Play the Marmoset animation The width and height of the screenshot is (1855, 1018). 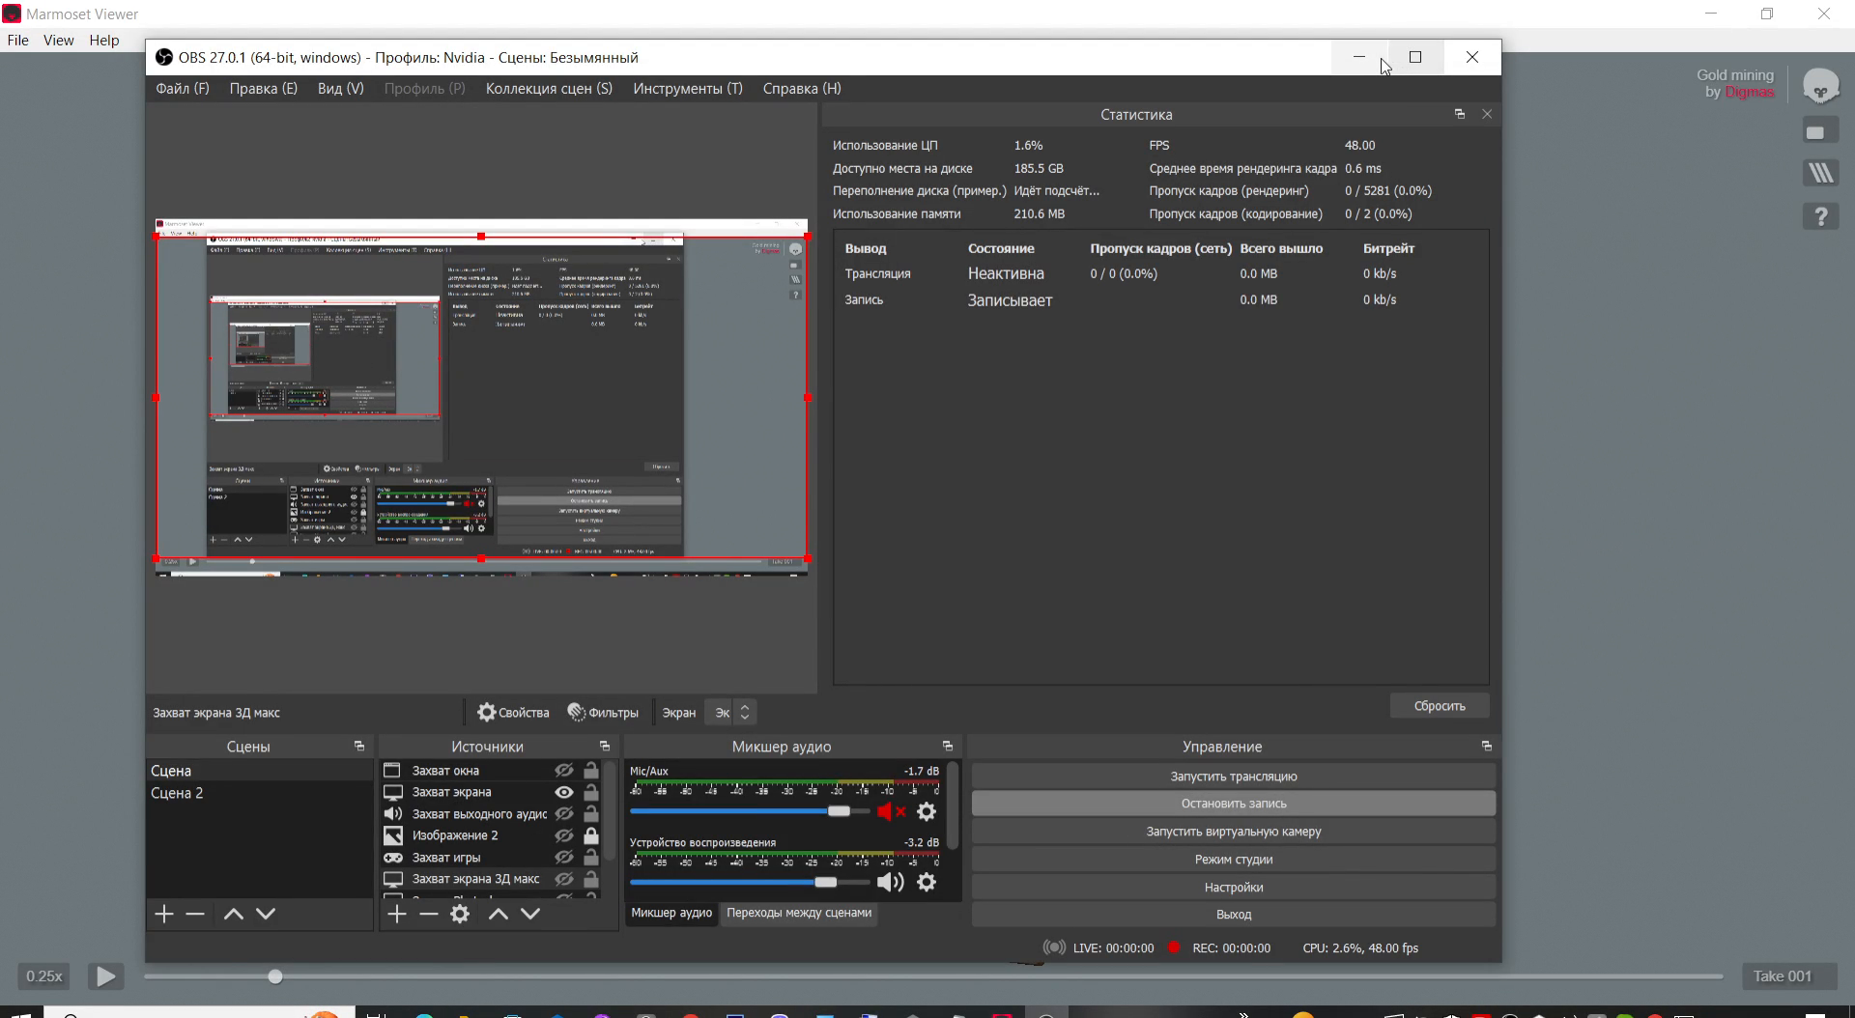point(105,976)
